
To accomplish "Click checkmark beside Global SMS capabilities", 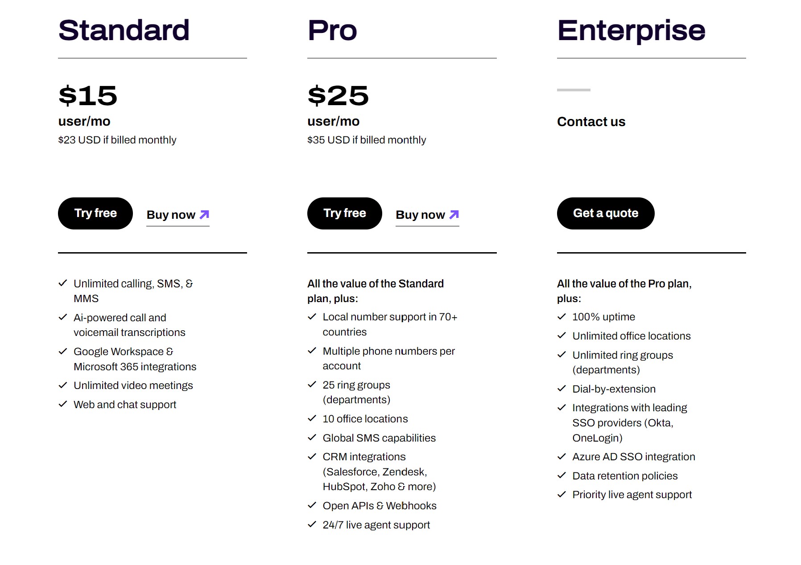I will pyautogui.click(x=312, y=438).
